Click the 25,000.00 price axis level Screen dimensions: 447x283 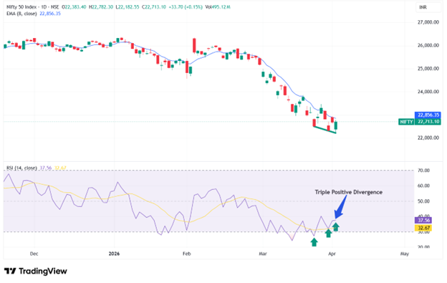428,69
